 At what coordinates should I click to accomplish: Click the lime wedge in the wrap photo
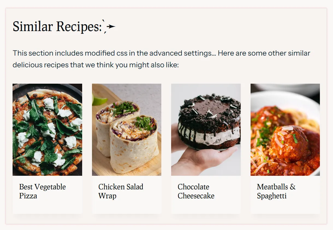(x=99, y=100)
